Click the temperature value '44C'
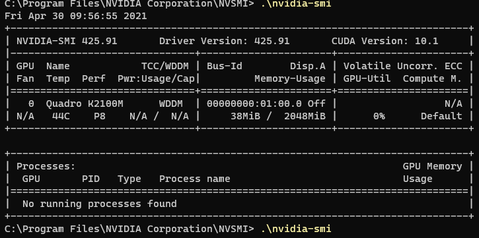 point(61,117)
